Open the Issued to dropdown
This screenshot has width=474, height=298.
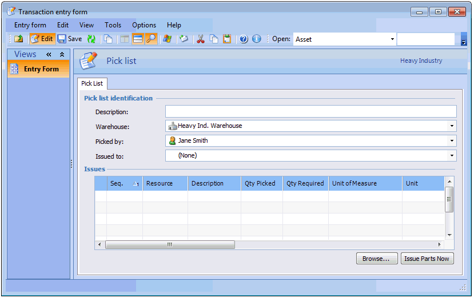pos(452,156)
